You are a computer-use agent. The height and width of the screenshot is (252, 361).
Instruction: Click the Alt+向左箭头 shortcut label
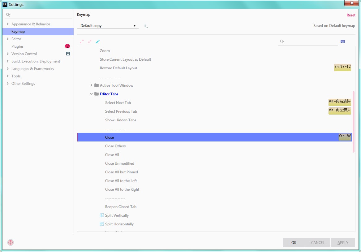[x=340, y=111]
